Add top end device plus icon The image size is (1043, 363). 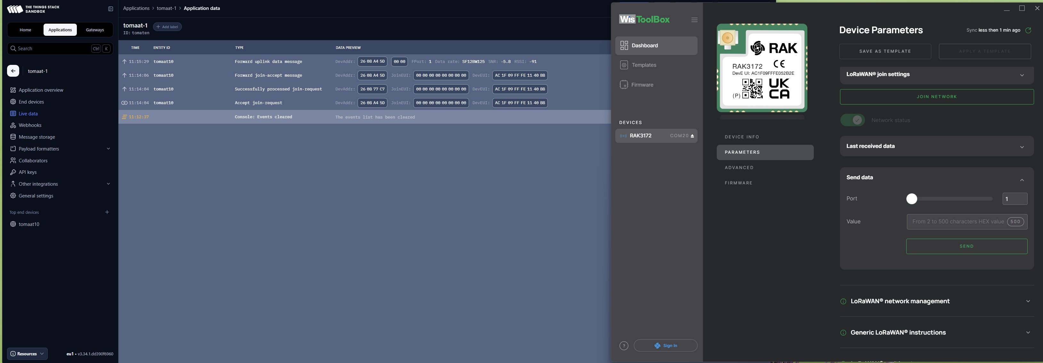point(107,212)
